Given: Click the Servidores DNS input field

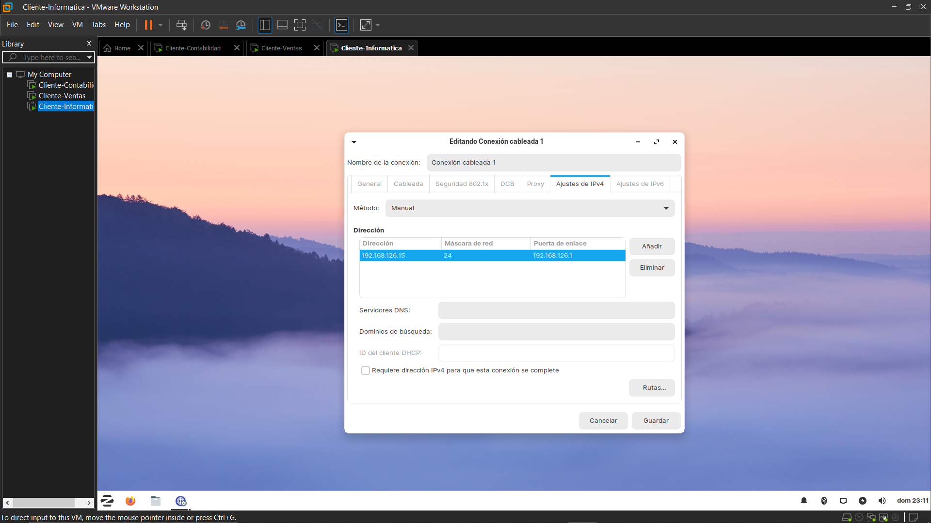Looking at the screenshot, I should [x=556, y=310].
